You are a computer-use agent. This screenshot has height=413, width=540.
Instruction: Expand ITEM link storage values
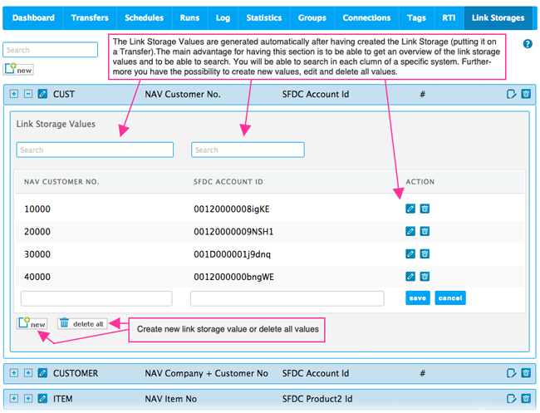pos(28,399)
